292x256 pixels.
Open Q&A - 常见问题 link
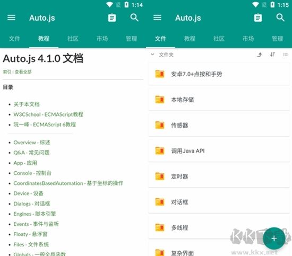pyautogui.click(x=31, y=153)
